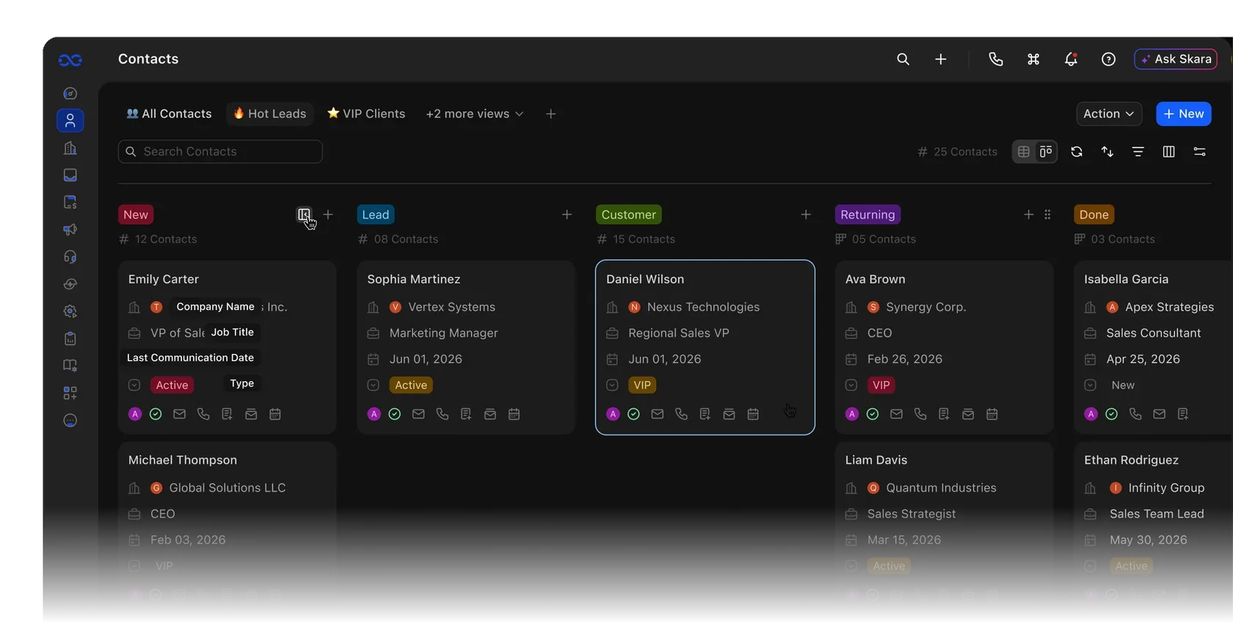This screenshot has width=1233, height=623.
Task: Select the Hot Leads view tab
Action: click(270, 114)
